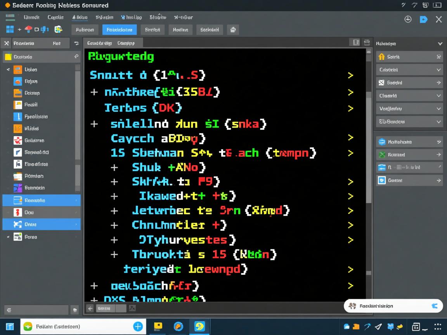Toggle the stacked panel icon above the editor scrollbar
Image resolution: width=447 pixels, height=335 pixels.
(367, 42)
